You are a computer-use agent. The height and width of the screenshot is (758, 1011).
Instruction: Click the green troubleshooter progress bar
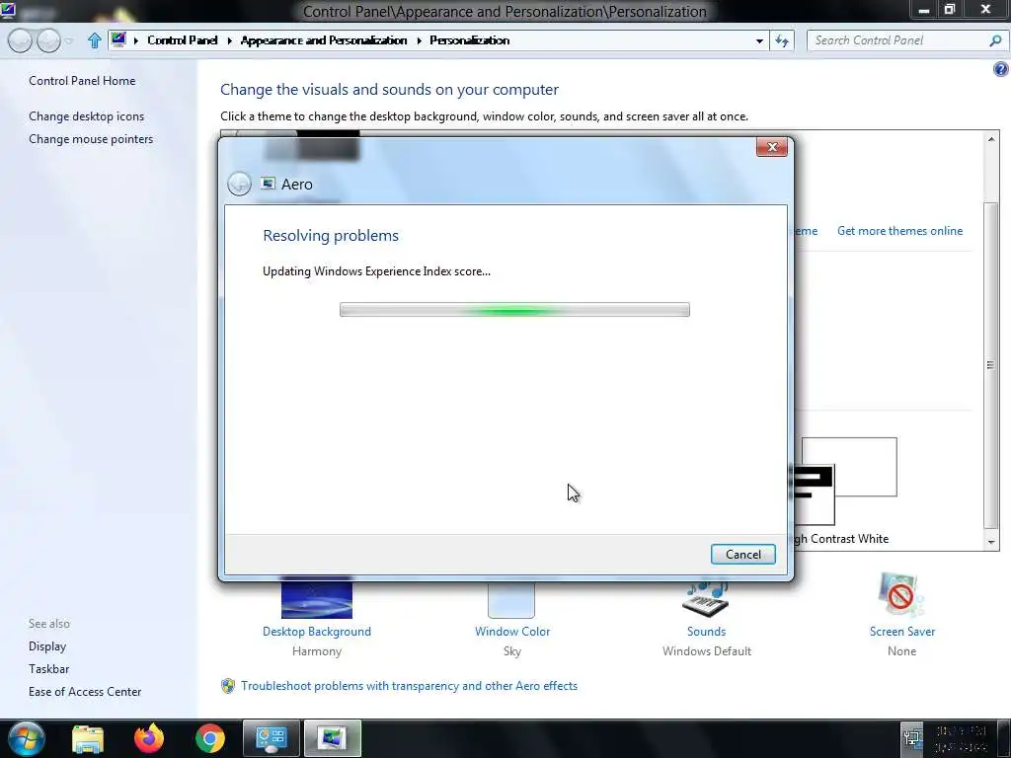pyautogui.click(x=514, y=309)
